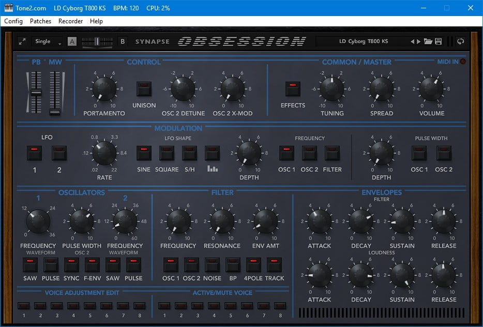Click the ENV AMT knob
This screenshot has width=483, height=327.
coord(265,221)
